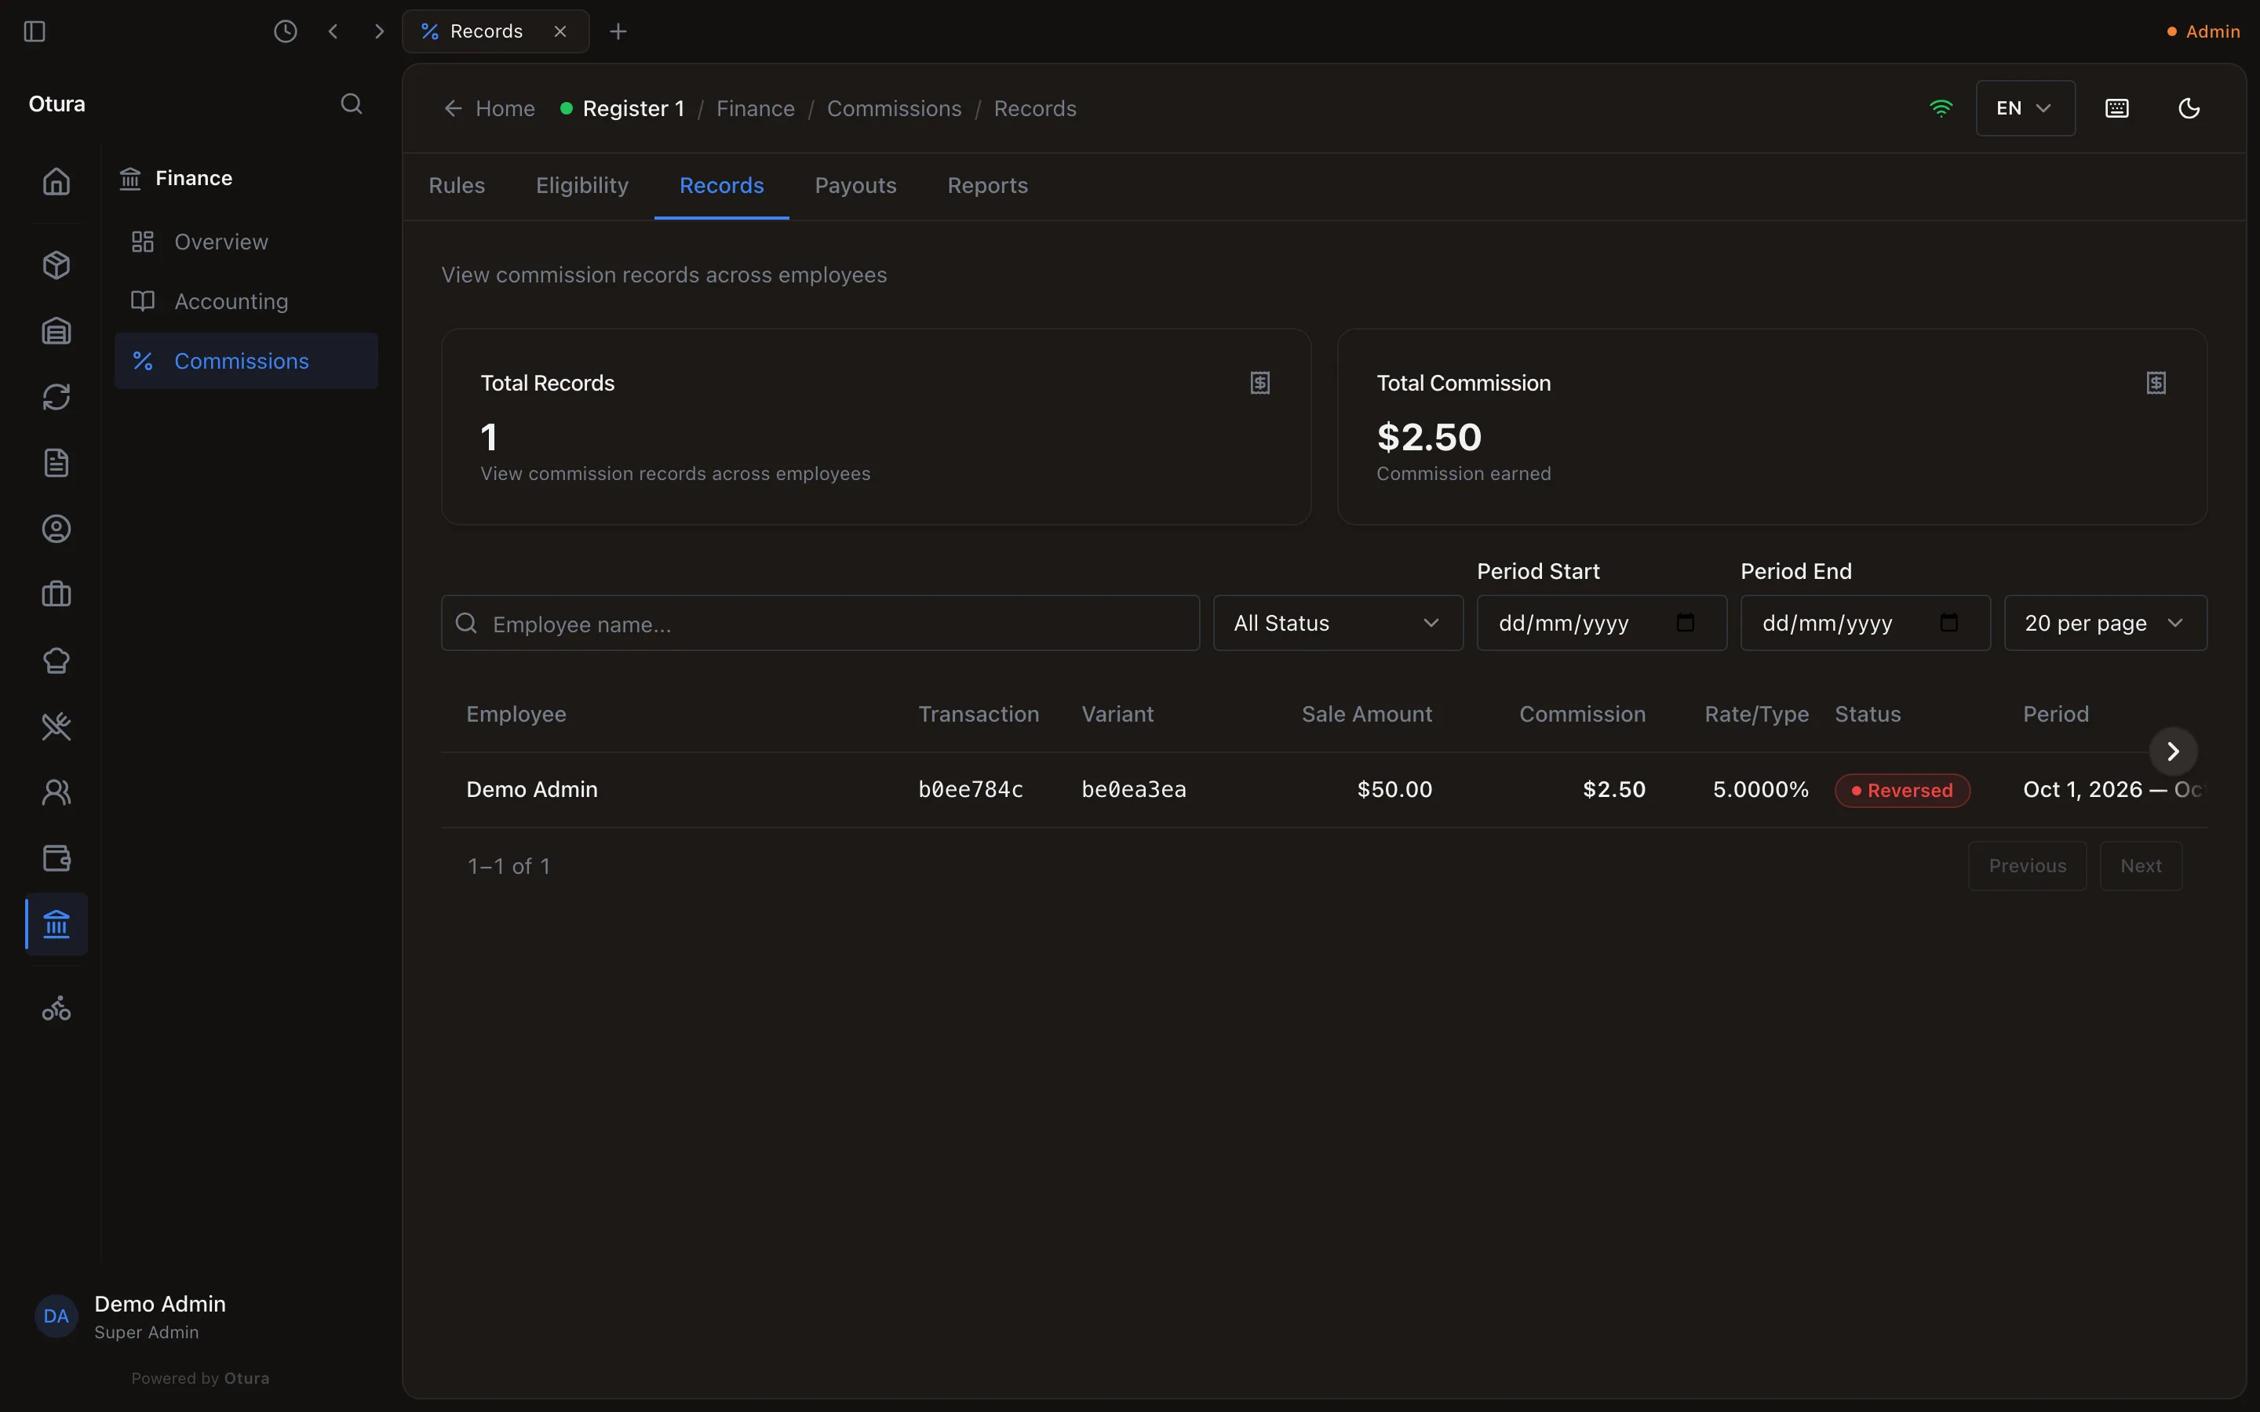Open the EN language selector

[x=2025, y=108]
